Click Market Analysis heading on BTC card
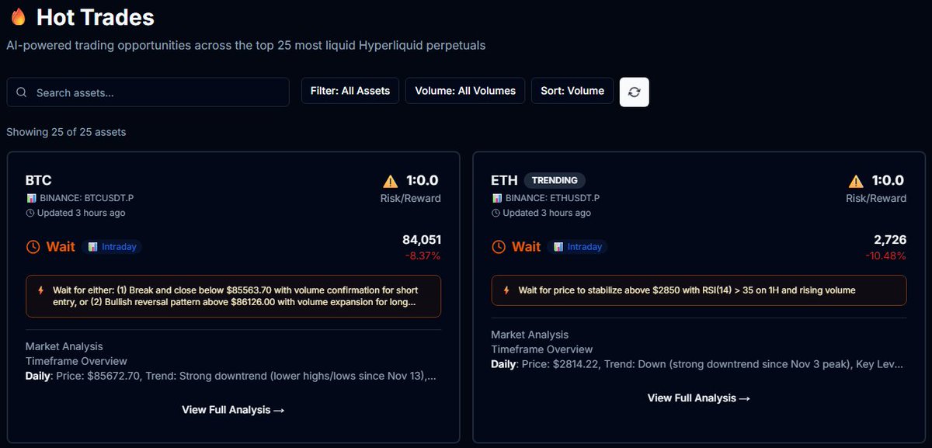Image resolution: width=932 pixels, height=448 pixels. (64, 346)
